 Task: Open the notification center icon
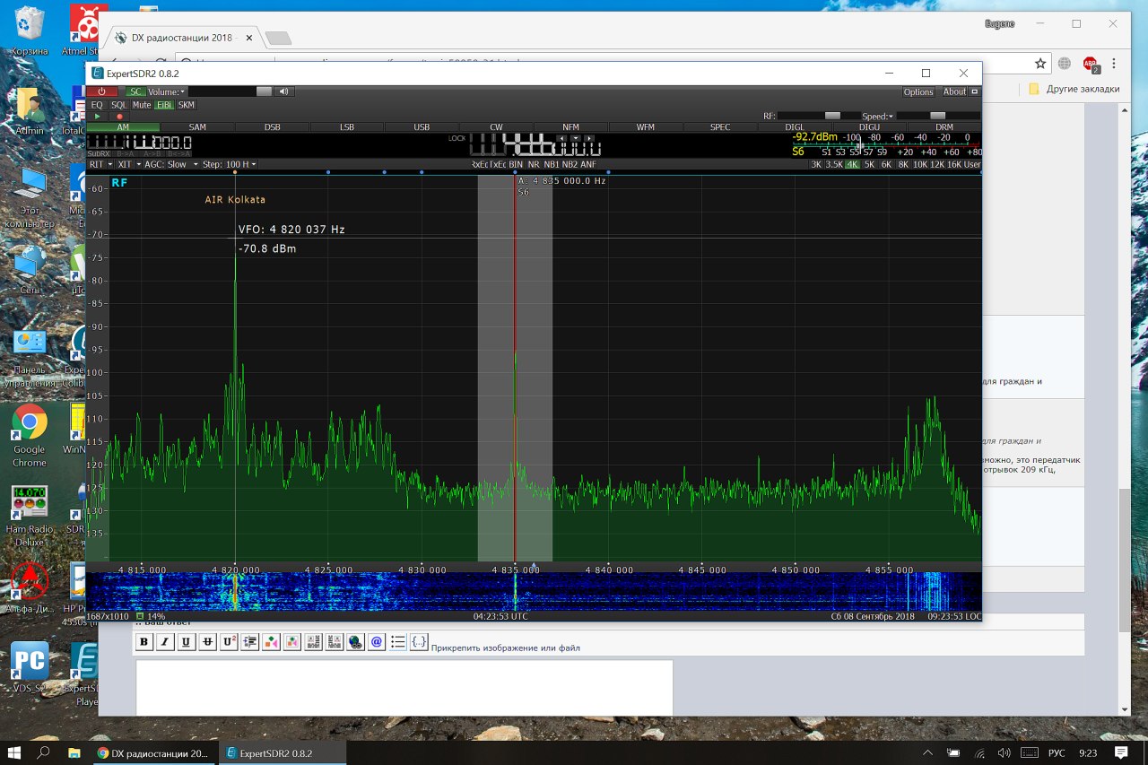click(x=1121, y=752)
